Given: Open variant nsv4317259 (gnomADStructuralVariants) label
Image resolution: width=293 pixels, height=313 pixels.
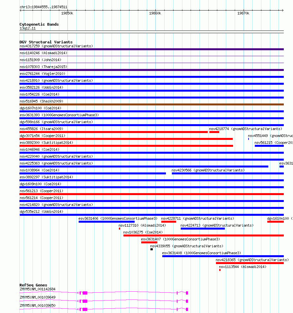Looking at the screenshot, I should pyautogui.click(x=56, y=46).
